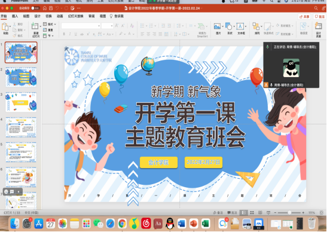Click the Share (共享) button

click(304, 17)
